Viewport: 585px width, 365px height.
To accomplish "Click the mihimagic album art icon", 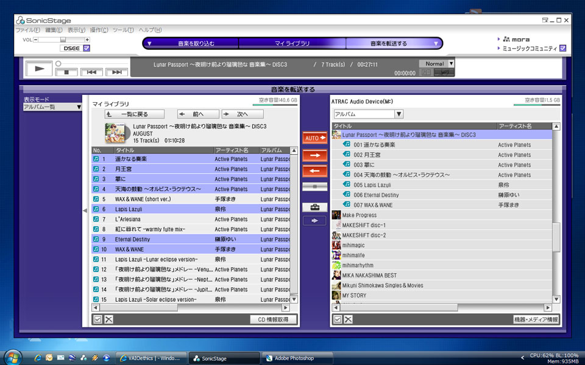I will click(336, 245).
